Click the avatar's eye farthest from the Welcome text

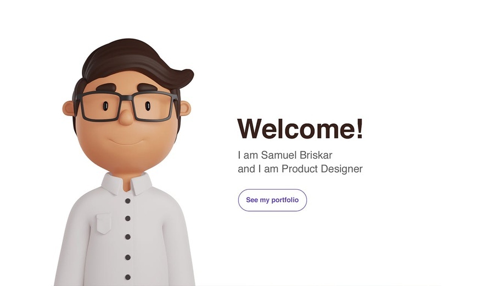(105, 106)
